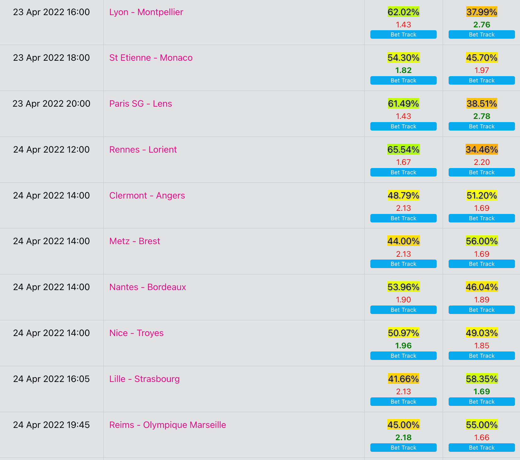Open the Paris SG - Lens match link
The height and width of the screenshot is (460, 520).
pos(141,104)
